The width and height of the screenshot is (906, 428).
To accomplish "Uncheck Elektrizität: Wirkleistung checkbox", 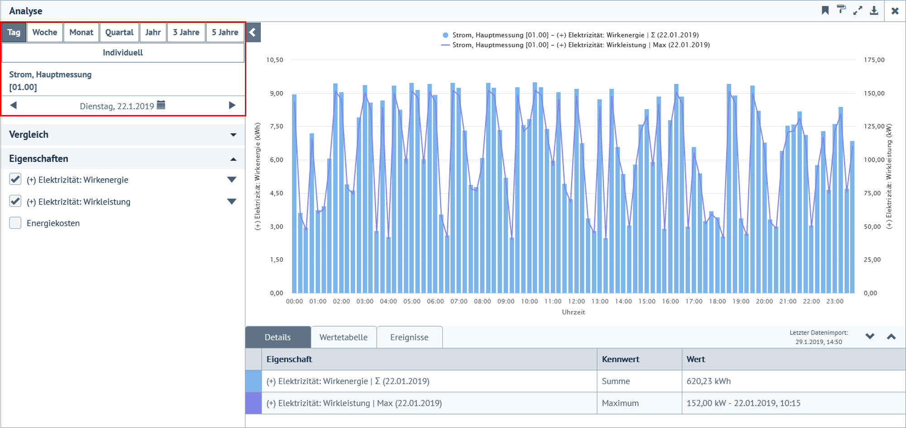I will (15, 201).
